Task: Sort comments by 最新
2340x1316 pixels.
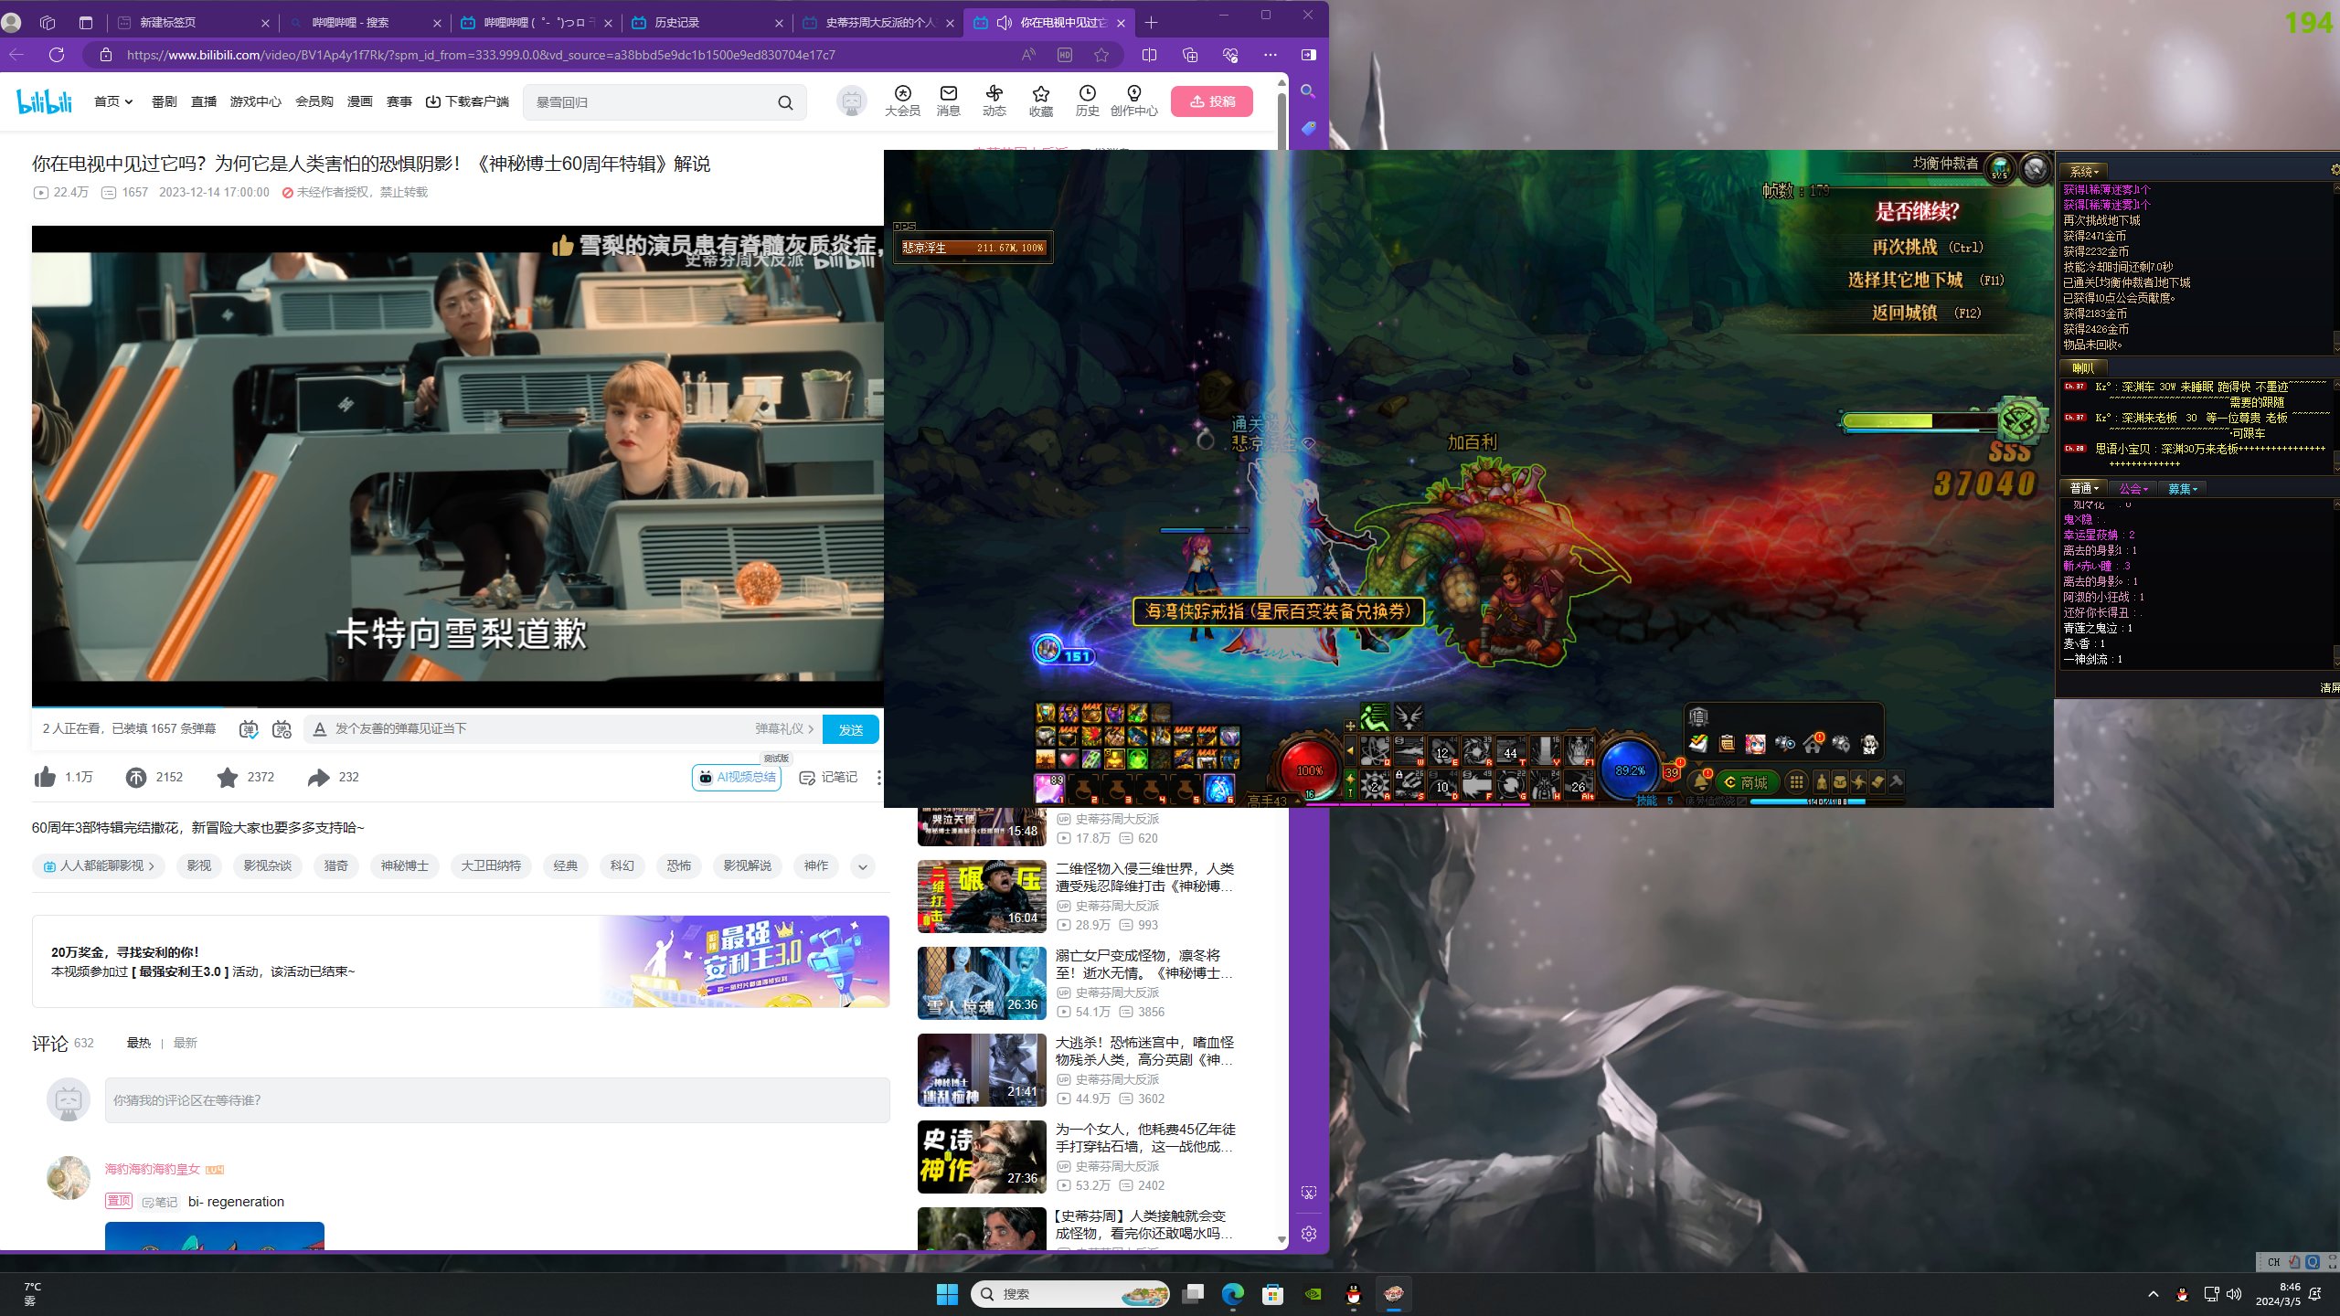Action: click(x=185, y=1043)
